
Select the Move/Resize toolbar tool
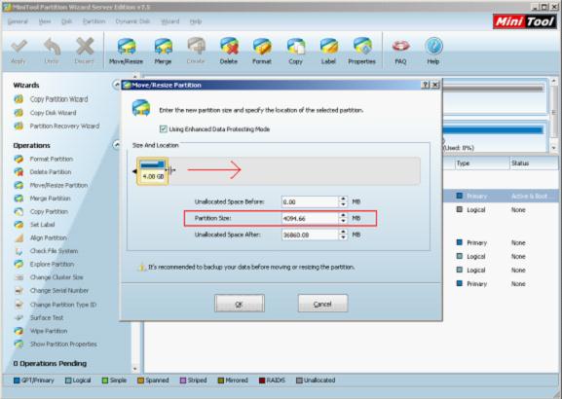point(126,52)
